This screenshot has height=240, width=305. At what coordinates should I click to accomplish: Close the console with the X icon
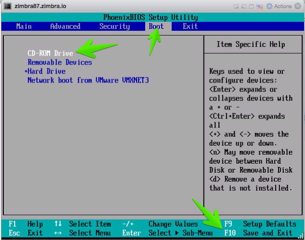point(297,6)
